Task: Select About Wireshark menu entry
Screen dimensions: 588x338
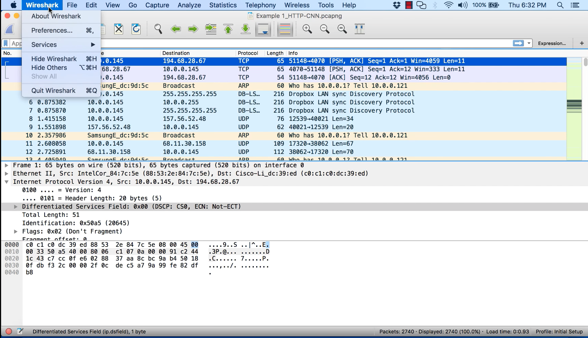Action: click(61, 16)
